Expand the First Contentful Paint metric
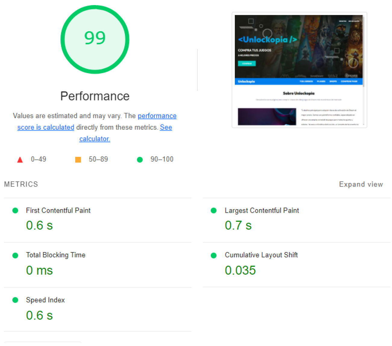This screenshot has height=346, width=392. [x=58, y=211]
